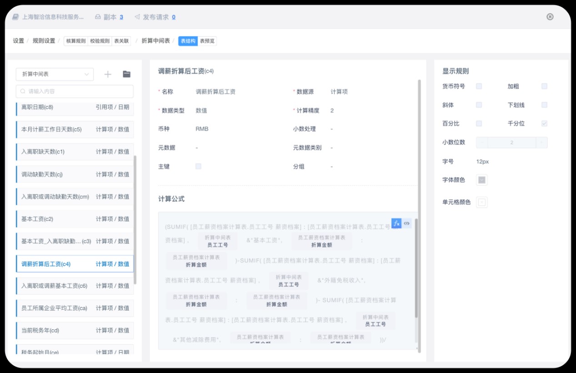
Task: Click the close icon at top right
Action: [550, 17]
